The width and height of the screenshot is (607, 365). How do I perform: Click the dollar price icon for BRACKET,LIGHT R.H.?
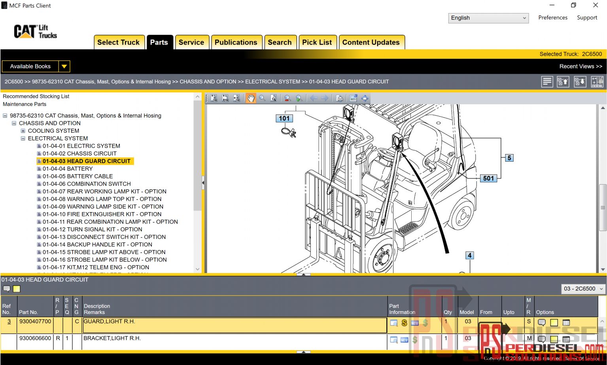point(414,340)
